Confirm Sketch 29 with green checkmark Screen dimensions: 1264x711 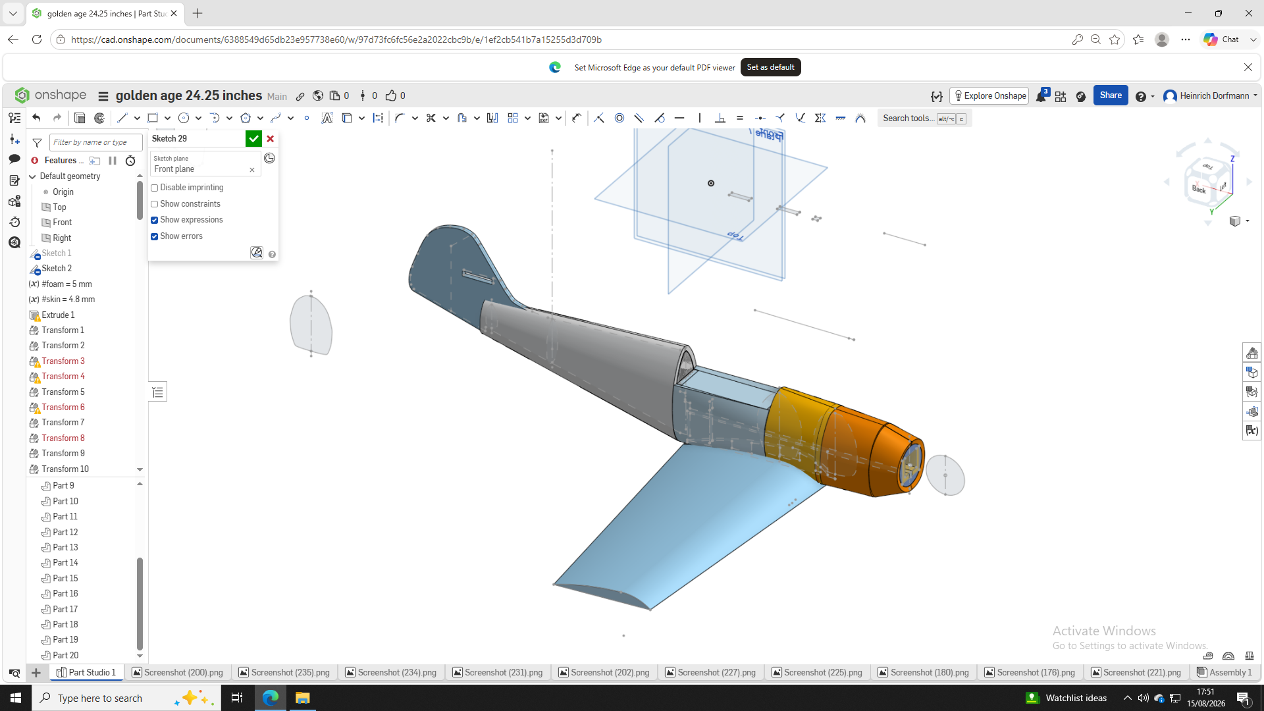coord(253,139)
